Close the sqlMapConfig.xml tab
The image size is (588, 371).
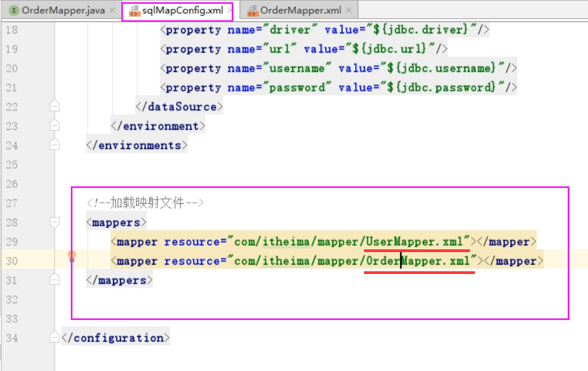229,10
